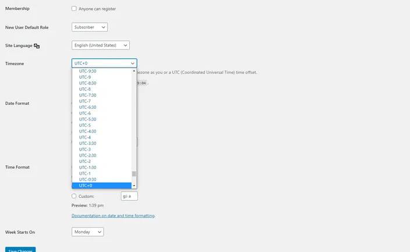Collapse the Timezone UTC+0 dropdown
This screenshot has height=252, width=410.
tap(104, 63)
